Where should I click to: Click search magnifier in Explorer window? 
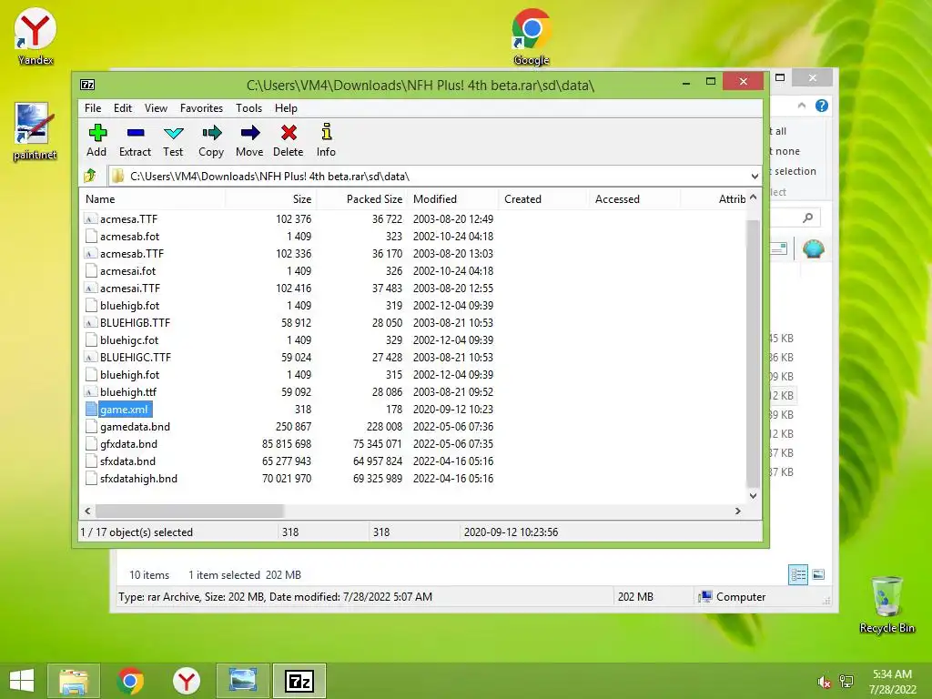[807, 218]
